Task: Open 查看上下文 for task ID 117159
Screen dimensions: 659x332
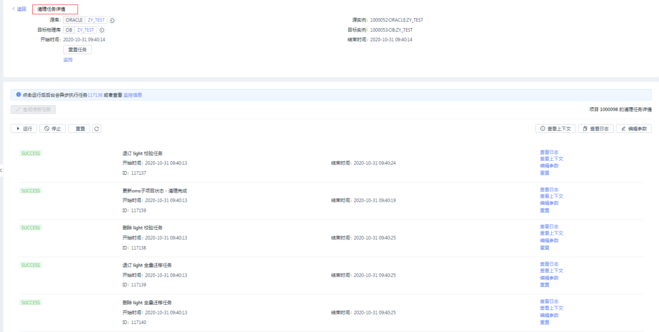Action: [552, 196]
